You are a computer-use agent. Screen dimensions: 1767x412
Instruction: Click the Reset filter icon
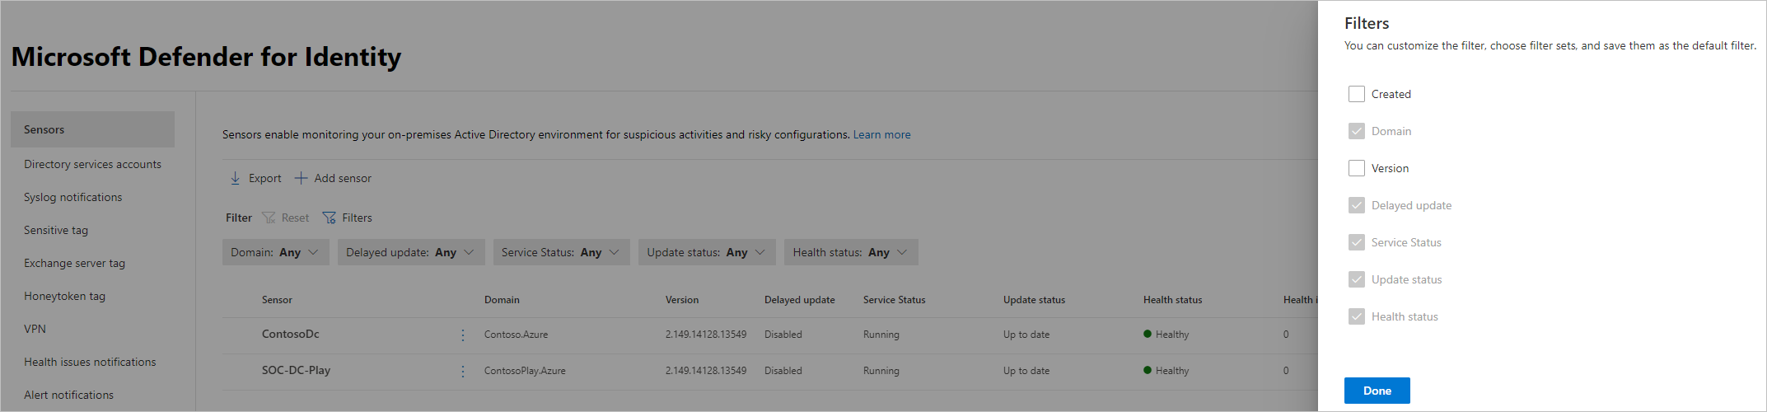tap(269, 218)
